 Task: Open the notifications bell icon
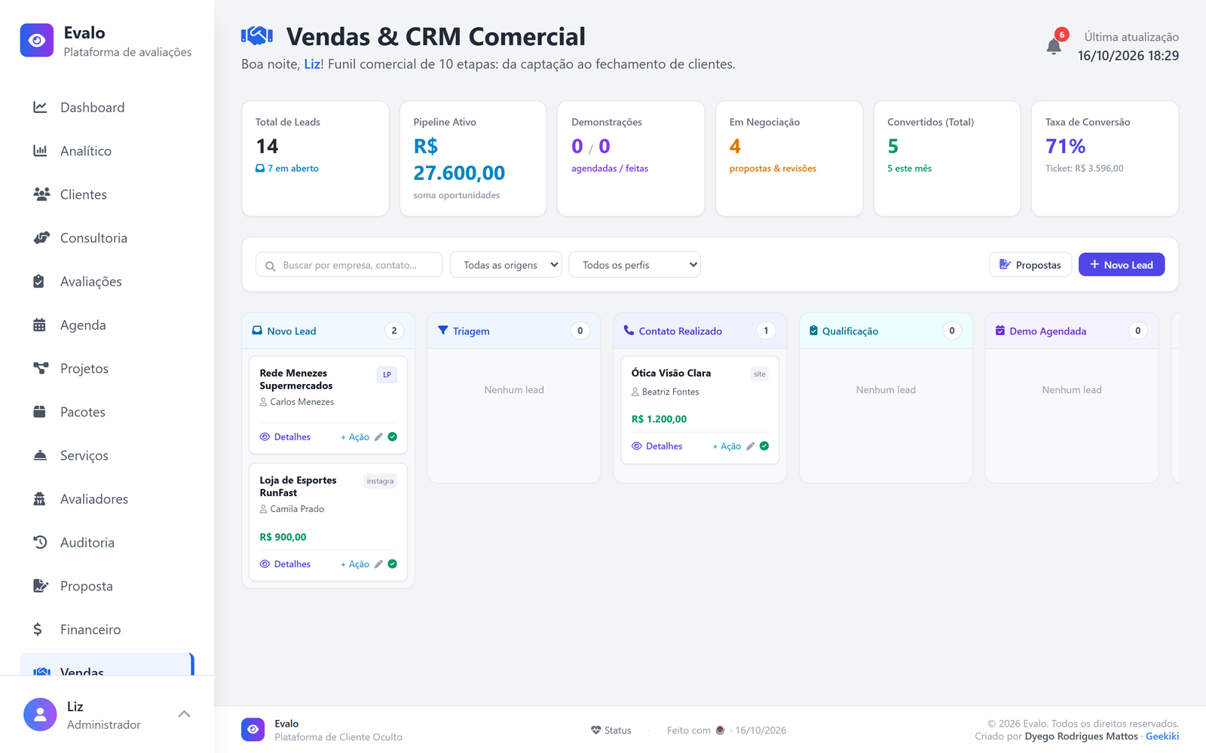tap(1054, 46)
